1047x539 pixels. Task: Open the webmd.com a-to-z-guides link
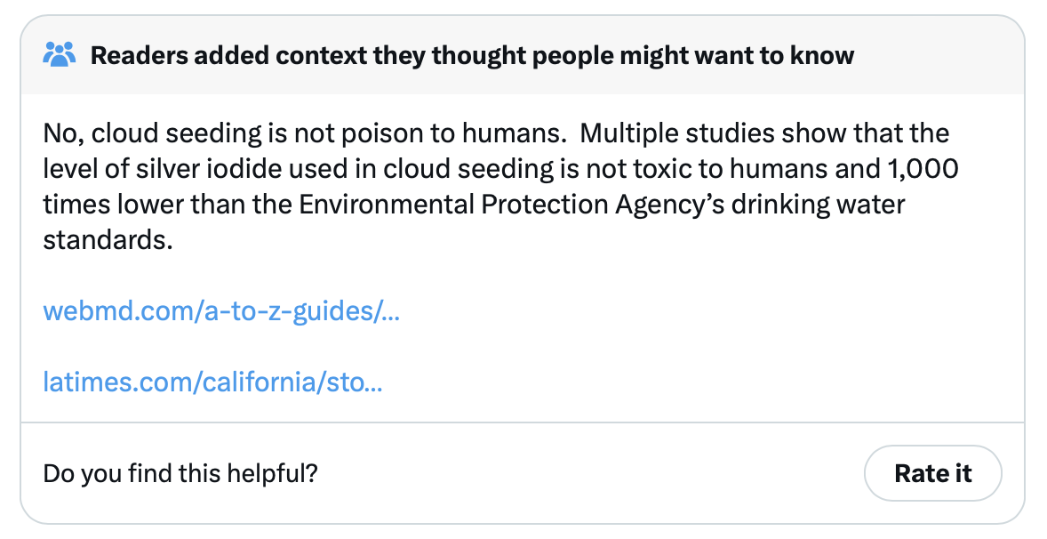click(221, 311)
